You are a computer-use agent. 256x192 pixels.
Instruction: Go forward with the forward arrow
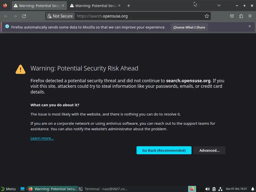pyautogui.click(x=15, y=16)
